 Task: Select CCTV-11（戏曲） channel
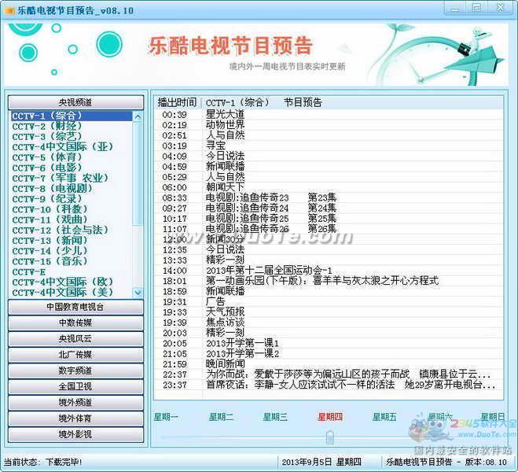(72, 219)
